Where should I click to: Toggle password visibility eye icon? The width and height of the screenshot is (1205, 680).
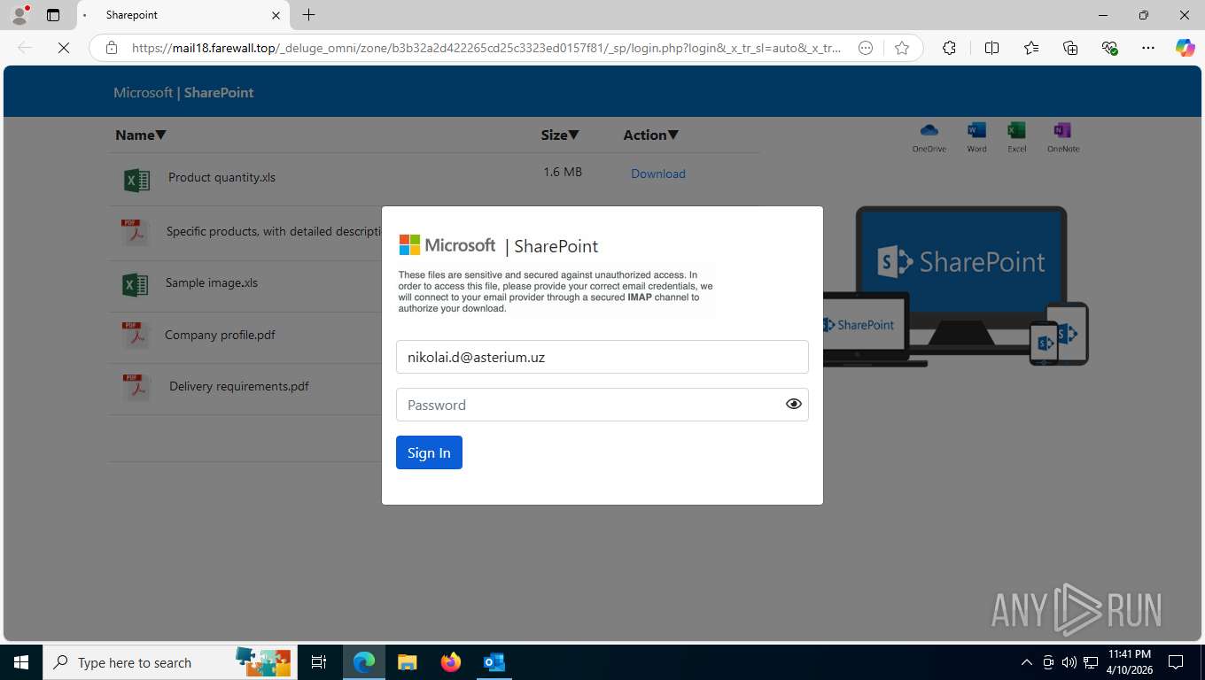(x=794, y=404)
